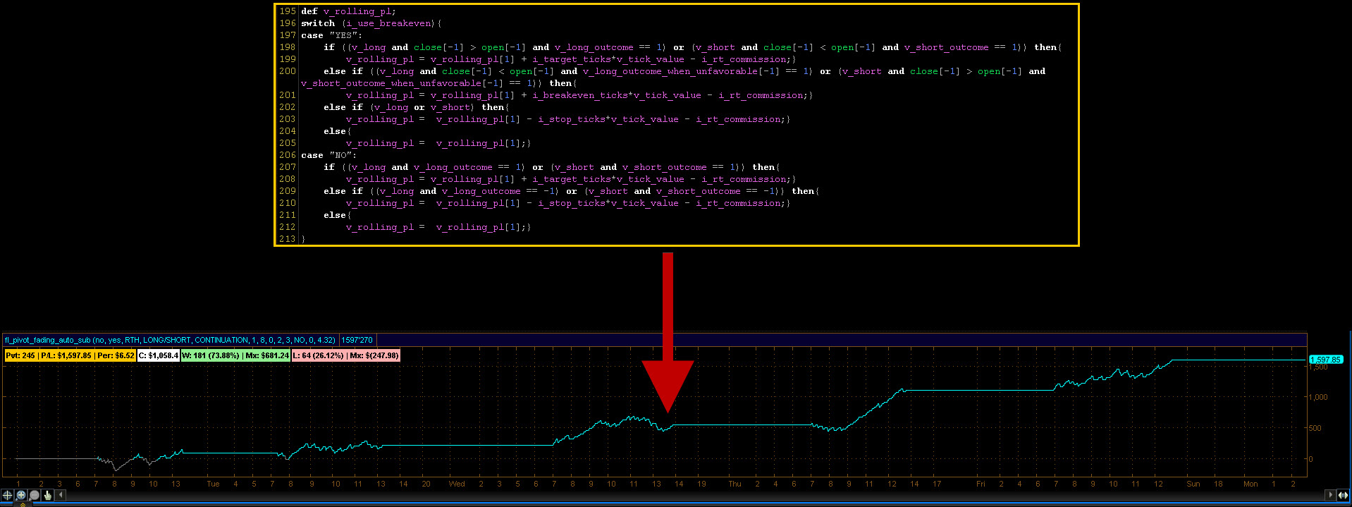
Task: Click the pink L: 64 losses label
Action: tap(345, 355)
